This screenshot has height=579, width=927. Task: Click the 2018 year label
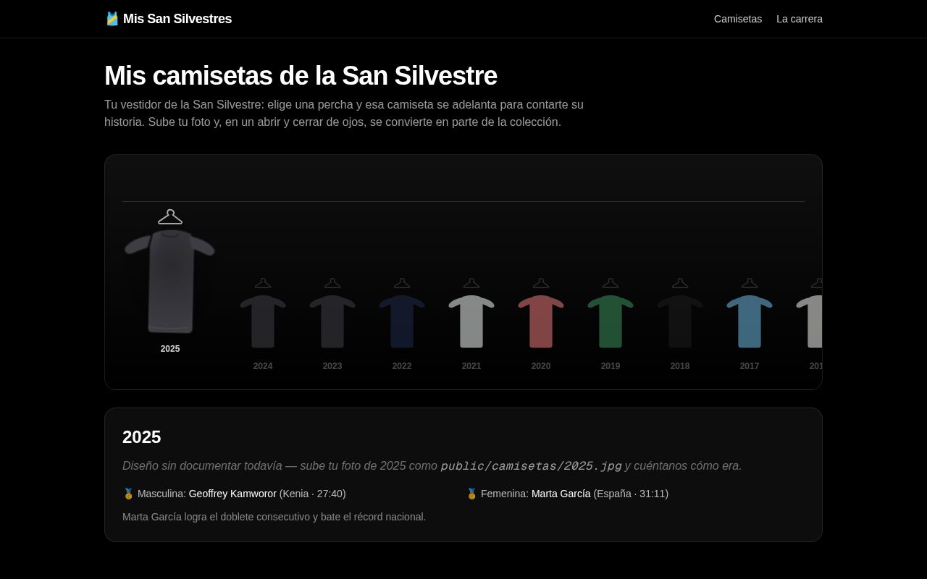tap(680, 366)
